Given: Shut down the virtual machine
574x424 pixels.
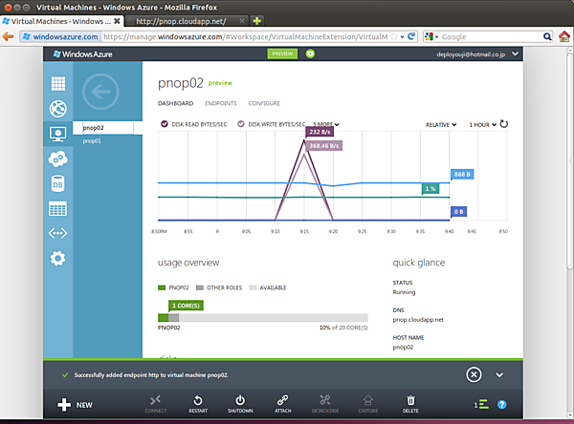Looking at the screenshot, I should tap(240, 404).
